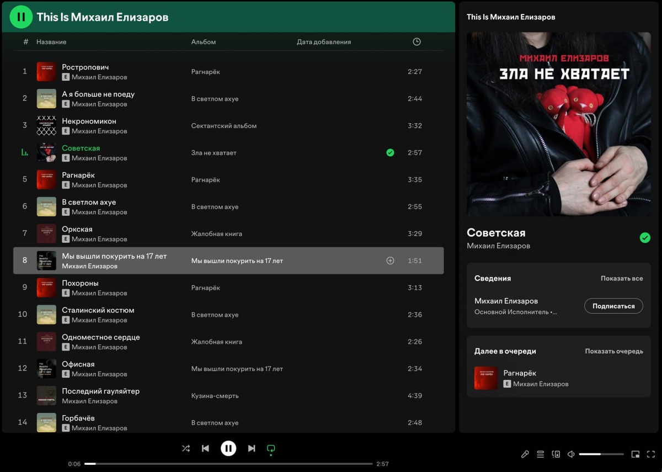Screen dimensions: 662x472
Task: Sort tracks by Название column
Action: click(x=51, y=42)
